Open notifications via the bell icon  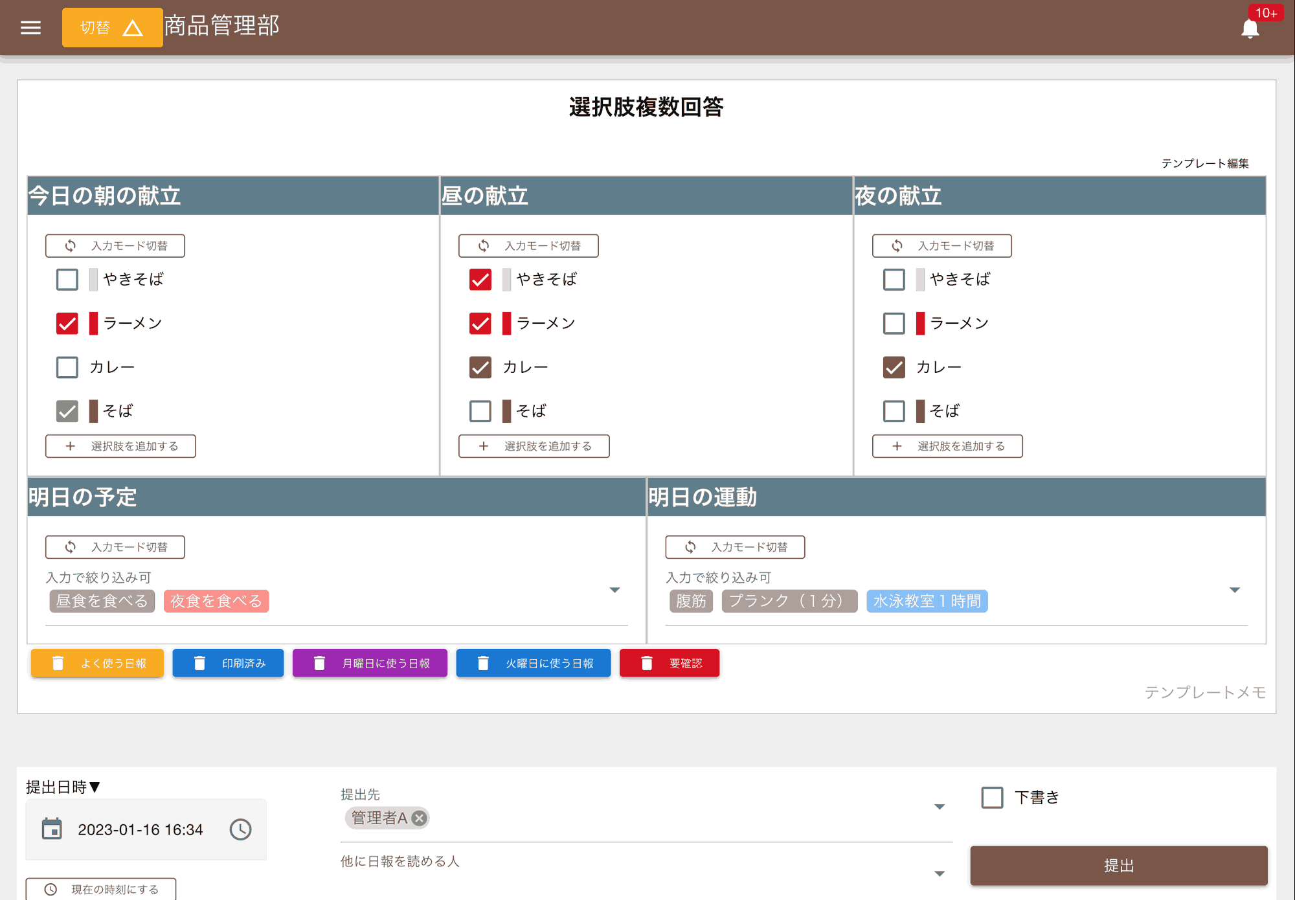[1249, 28]
